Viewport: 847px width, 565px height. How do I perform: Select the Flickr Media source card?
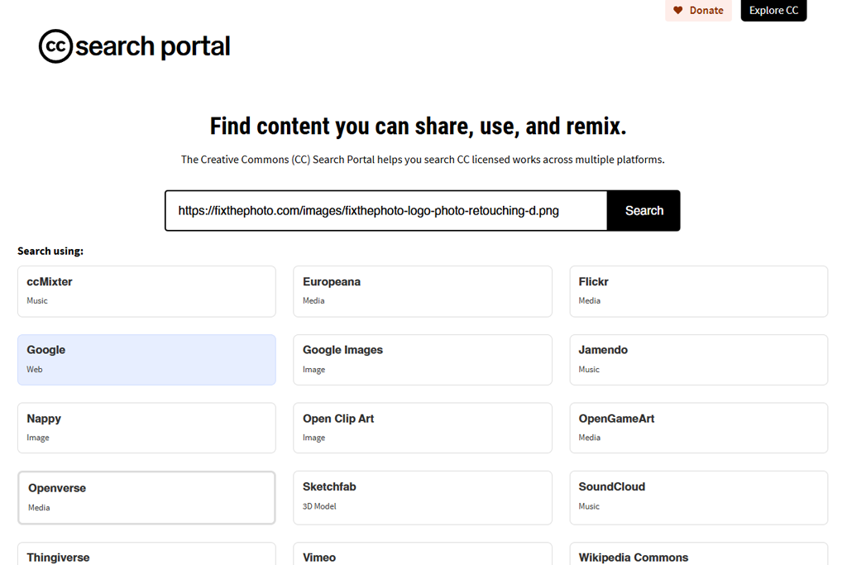coord(698,291)
